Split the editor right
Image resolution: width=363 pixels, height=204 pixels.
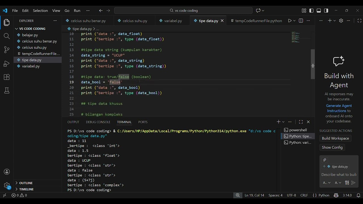(x=301, y=21)
